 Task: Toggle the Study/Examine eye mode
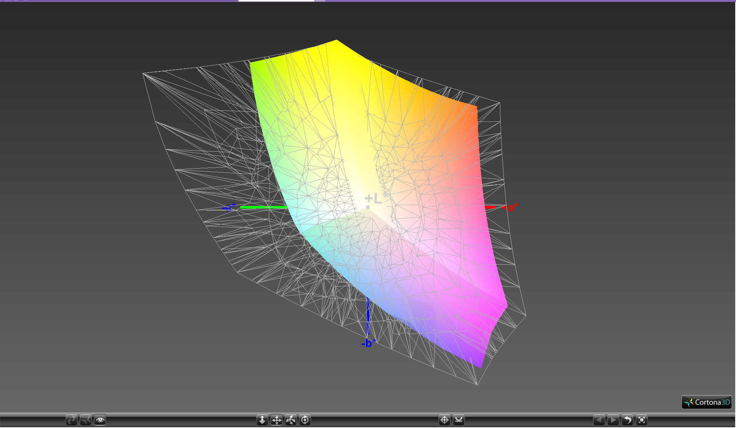100,420
